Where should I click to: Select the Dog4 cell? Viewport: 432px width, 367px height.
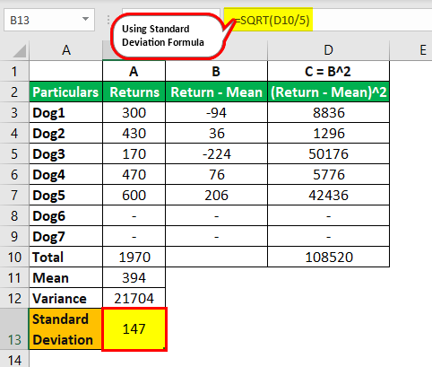pyautogui.click(x=65, y=174)
